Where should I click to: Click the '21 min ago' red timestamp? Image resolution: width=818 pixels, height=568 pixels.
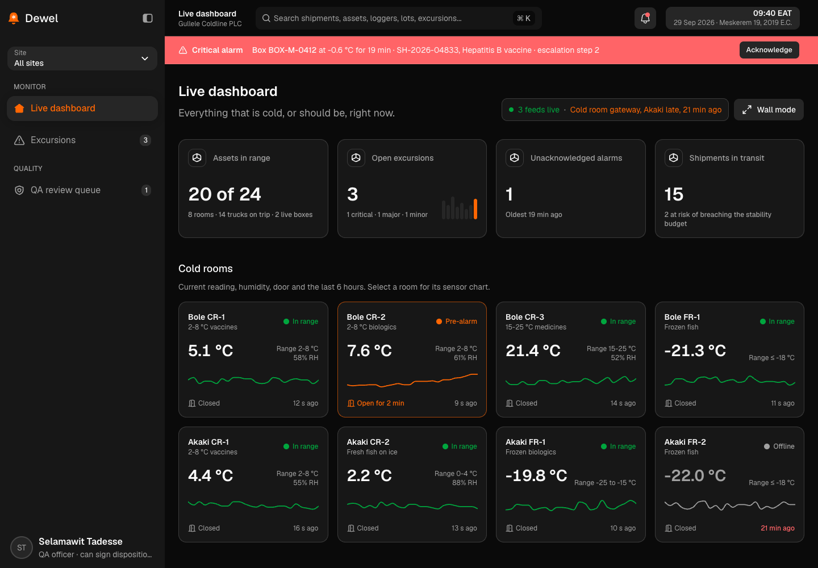click(778, 528)
